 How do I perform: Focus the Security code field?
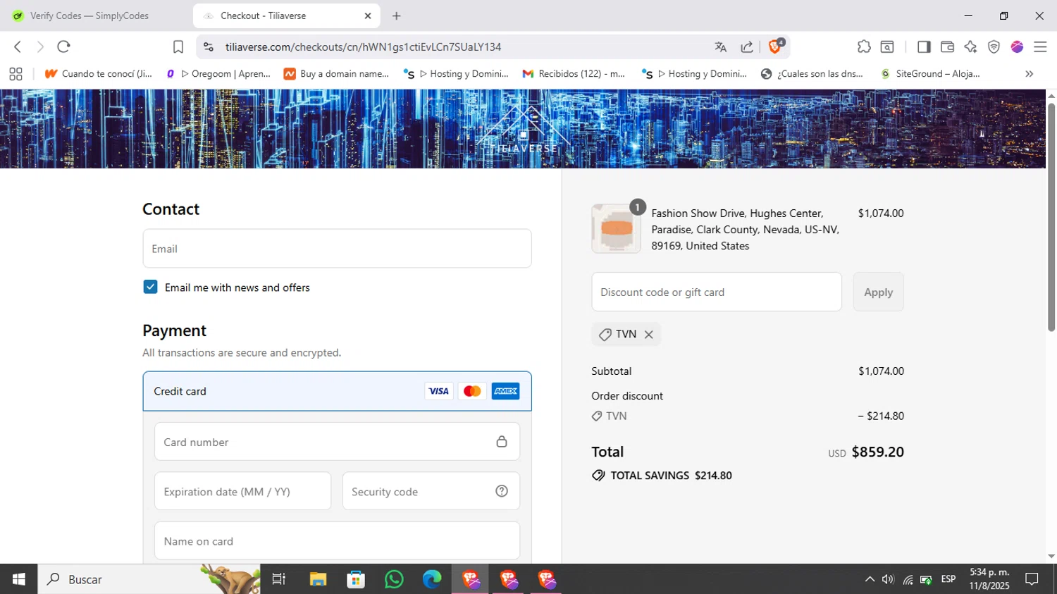coord(431,491)
